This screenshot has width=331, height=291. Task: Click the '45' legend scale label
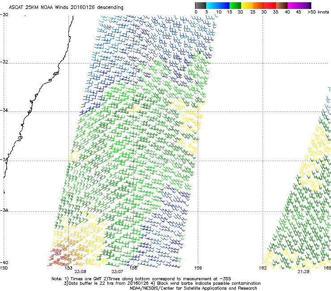(x=298, y=12)
